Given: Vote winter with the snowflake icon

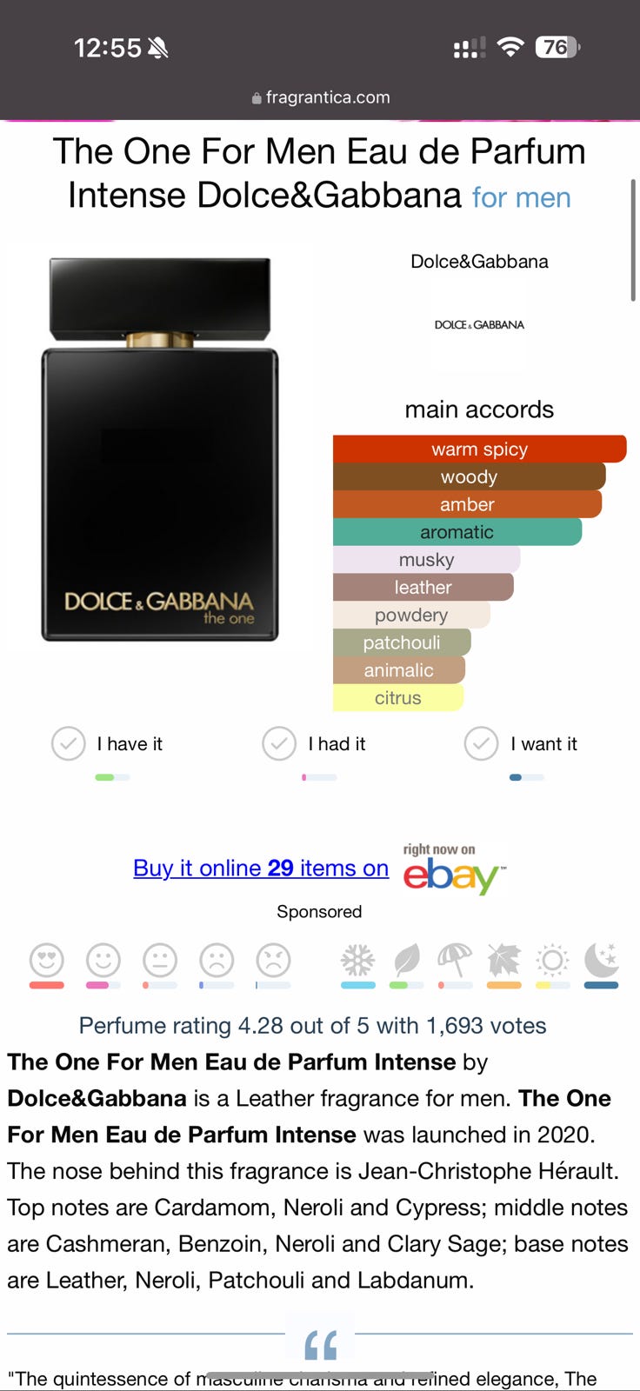Looking at the screenshot, I should (x=357, y=961).
